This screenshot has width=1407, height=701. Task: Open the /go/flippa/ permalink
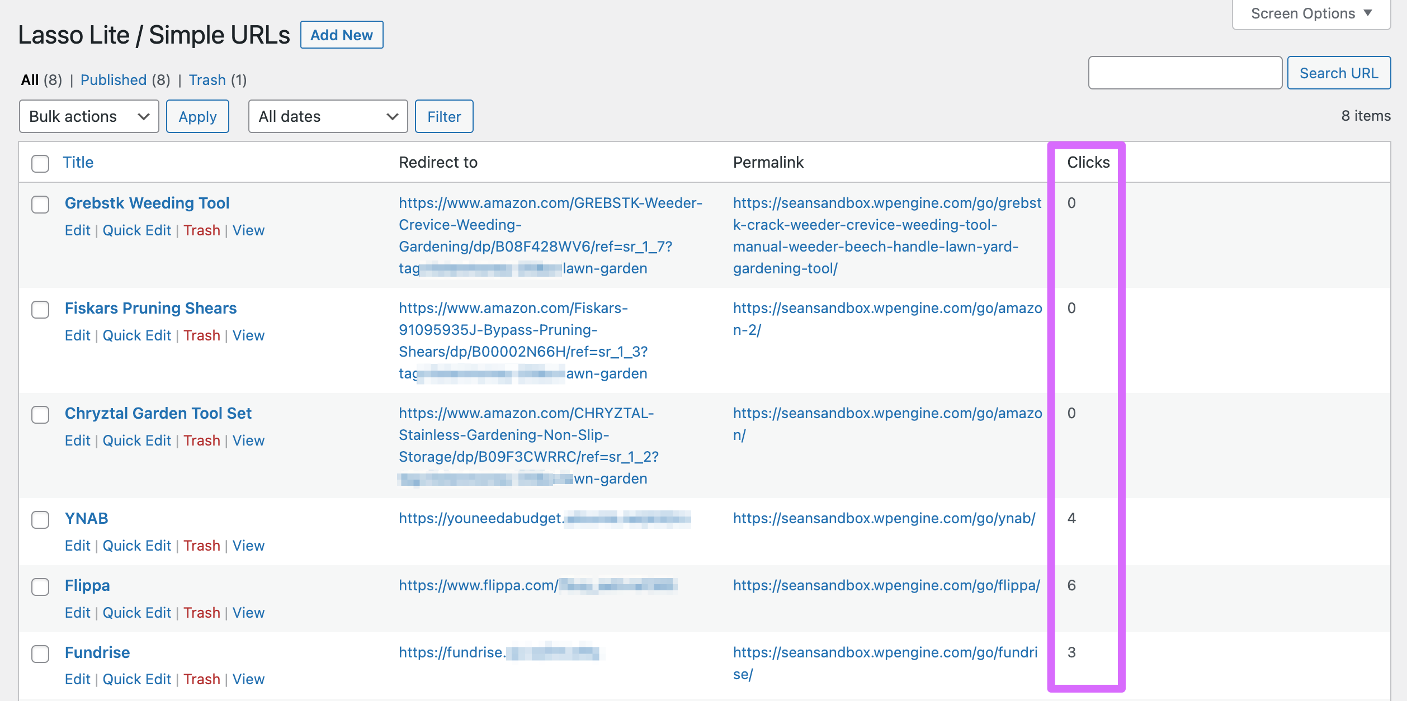click(886, 585)
